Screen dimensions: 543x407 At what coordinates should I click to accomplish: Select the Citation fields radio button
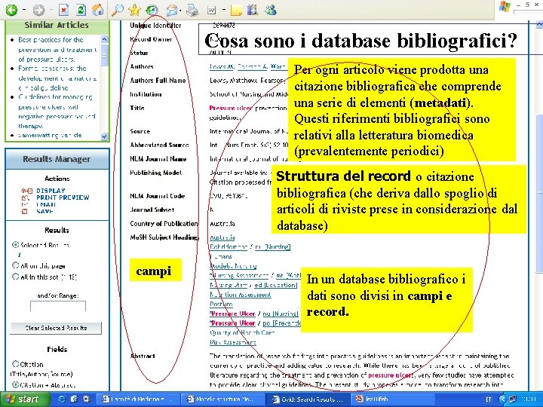click(15, 364)
